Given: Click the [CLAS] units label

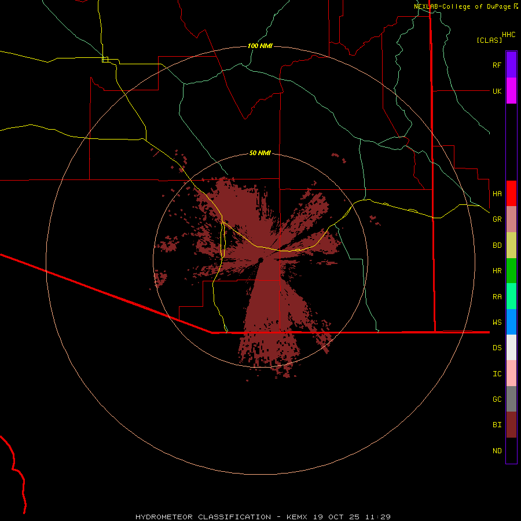Looking at the screenshot, I should pos(489,40).
